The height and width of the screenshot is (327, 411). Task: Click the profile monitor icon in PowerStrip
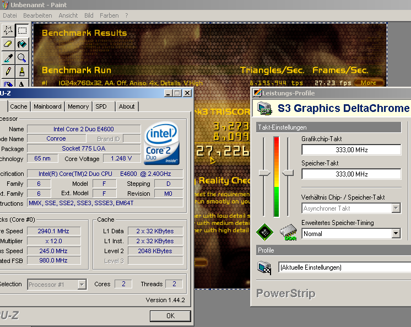tap(264, 267)
